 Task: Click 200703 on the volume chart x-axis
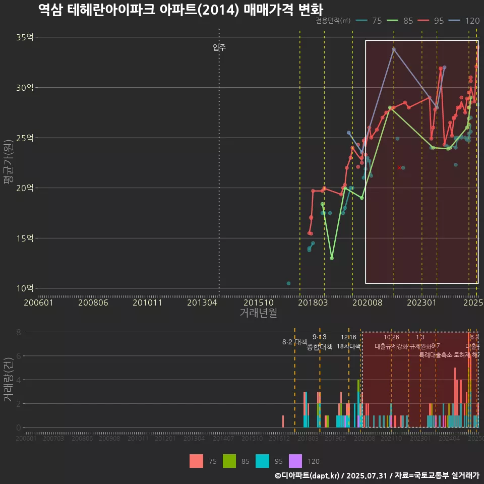point(53,439)
